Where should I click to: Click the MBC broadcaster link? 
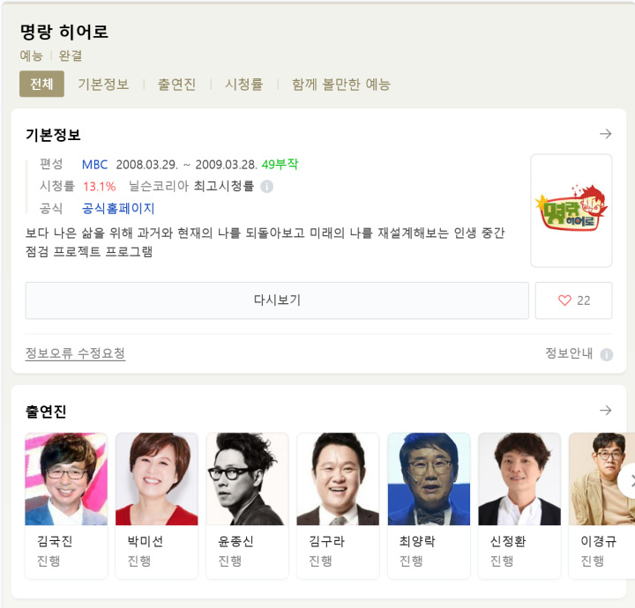94,165
